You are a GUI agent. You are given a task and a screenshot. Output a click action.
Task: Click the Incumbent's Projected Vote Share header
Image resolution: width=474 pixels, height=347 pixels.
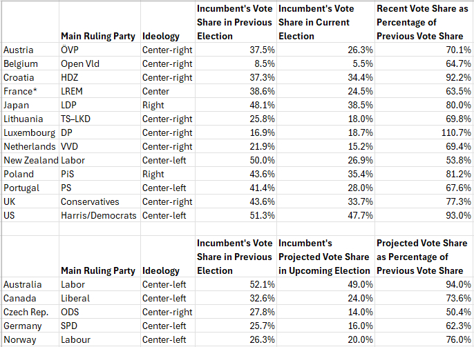(325, 257)
